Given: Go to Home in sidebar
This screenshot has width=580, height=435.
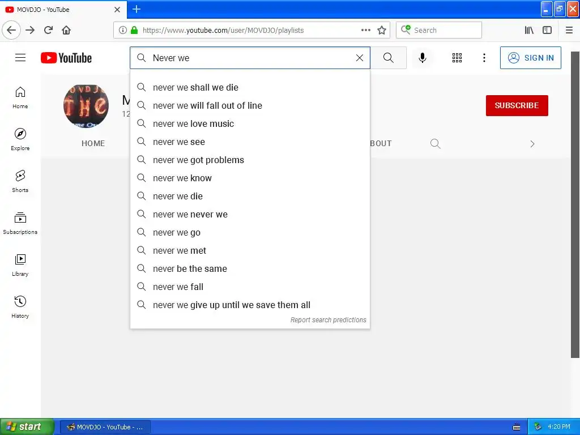Looking at the screenshot, I should [20, 97].
